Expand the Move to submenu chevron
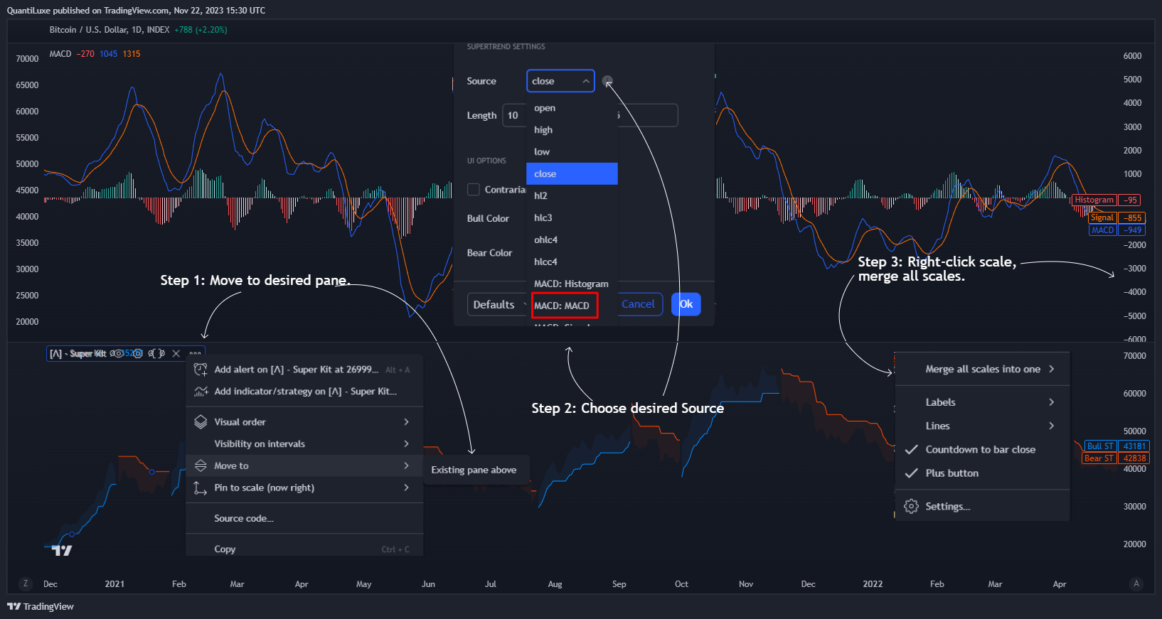Image resolution: width=1162 pixels, height=619 pixels. point(406,465)
